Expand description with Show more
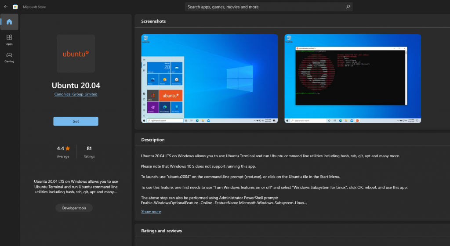 coord(151,212)
